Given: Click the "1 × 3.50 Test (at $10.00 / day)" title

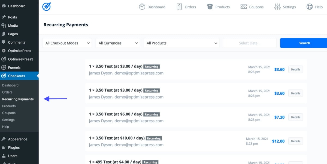Looking at the screenshot, I should click(117, 138).
